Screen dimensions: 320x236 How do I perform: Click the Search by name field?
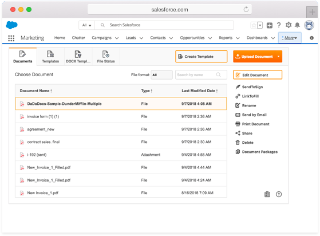click(x=201, y=75)
